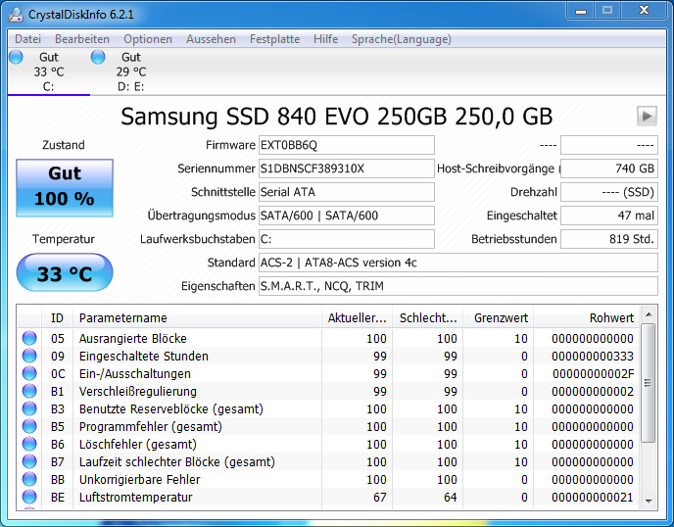This screenshot has width=674, height=527.
Task: Click the scroll up arrow of SMART list
Action: pos(649,314)
